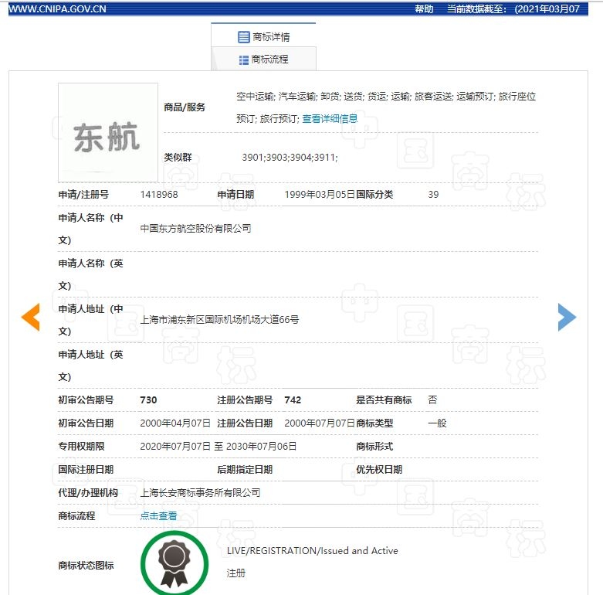Open 查看详细信息 link for goods/services

(x=330, y=118)
